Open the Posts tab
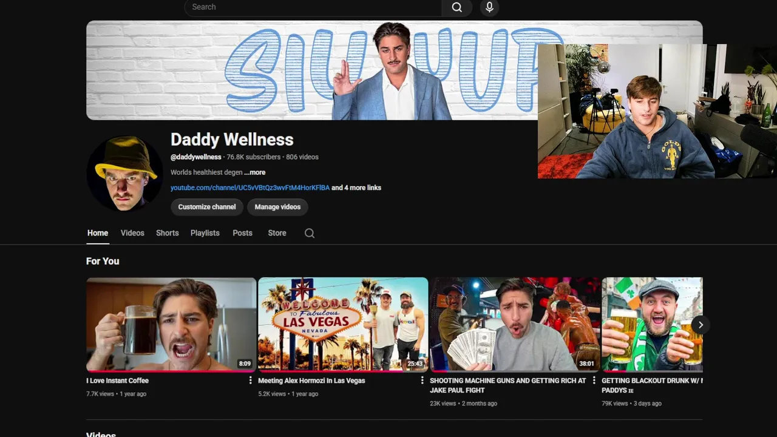This screenshot has height=437, width=777. click(x=242, y=233)
